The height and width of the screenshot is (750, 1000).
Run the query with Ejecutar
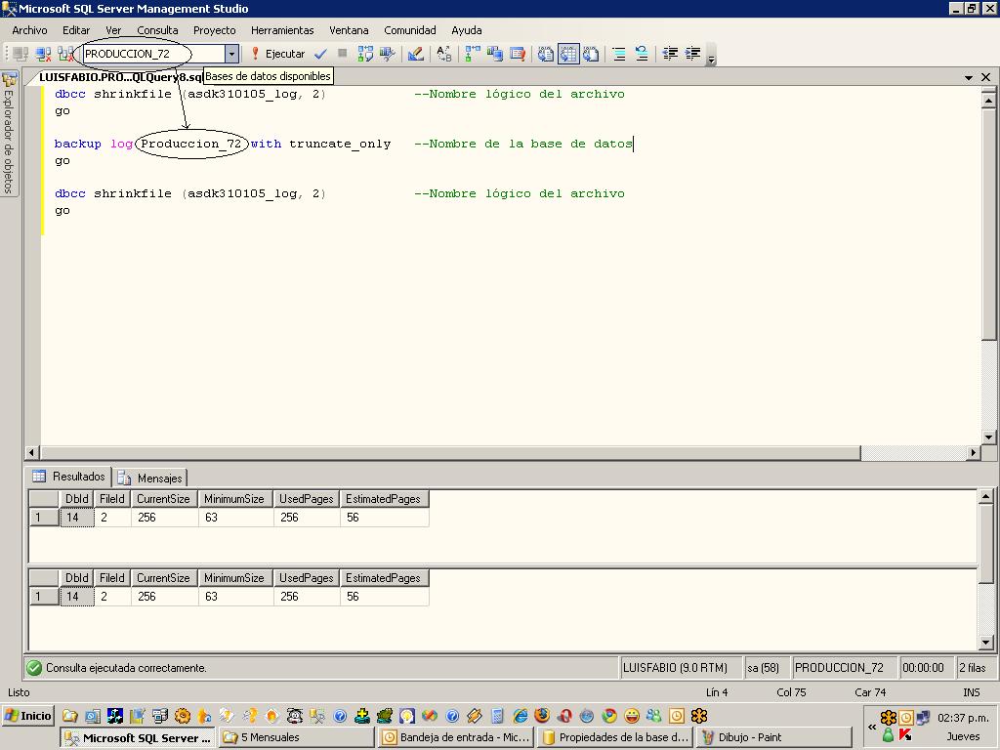click(277, 55)
